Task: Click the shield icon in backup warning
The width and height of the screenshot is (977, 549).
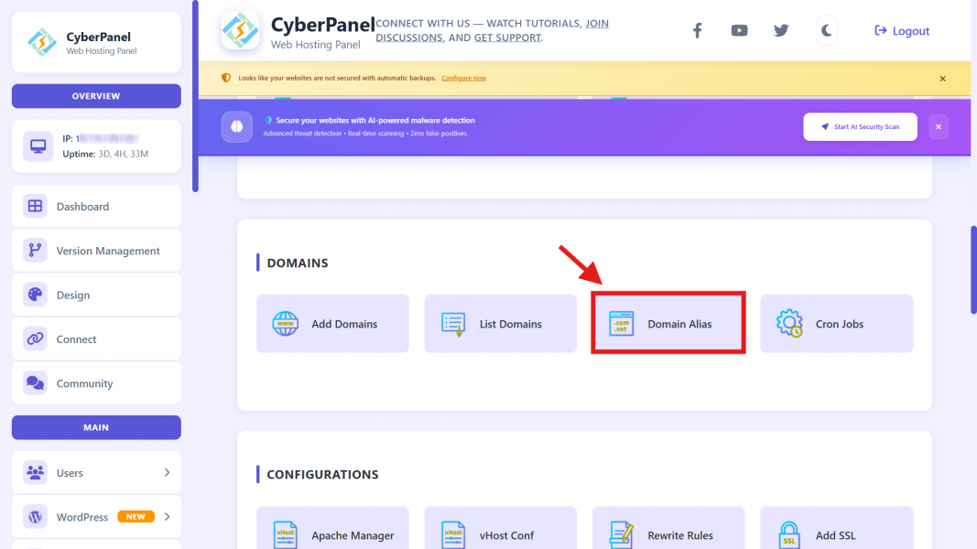Action: (226, 79)
